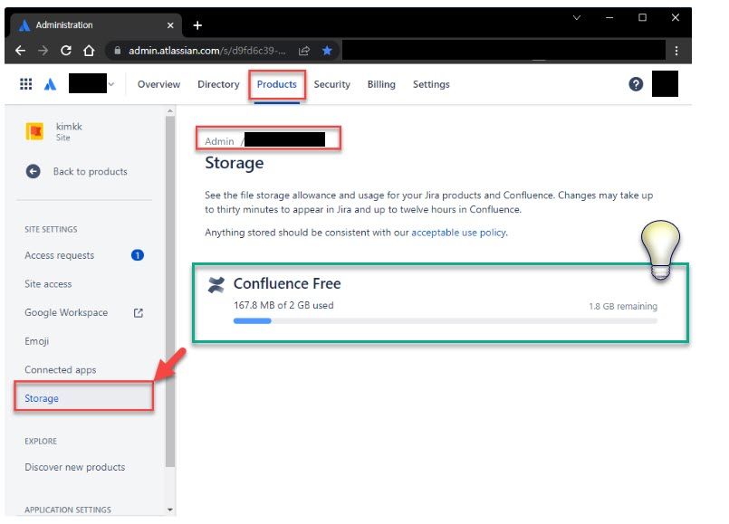Screen dimensions: 729x524
Task: Open the browser three-dot menu
Action: [x=676, y=50]
